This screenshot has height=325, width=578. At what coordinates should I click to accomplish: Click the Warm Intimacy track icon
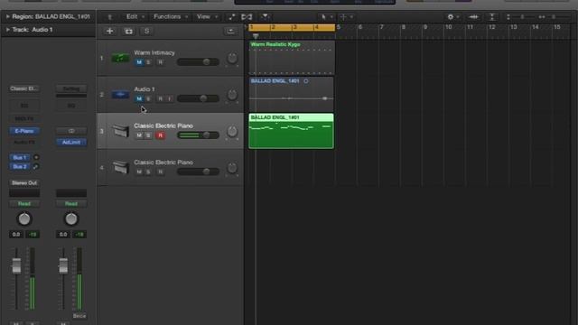(x=120, y=58)
